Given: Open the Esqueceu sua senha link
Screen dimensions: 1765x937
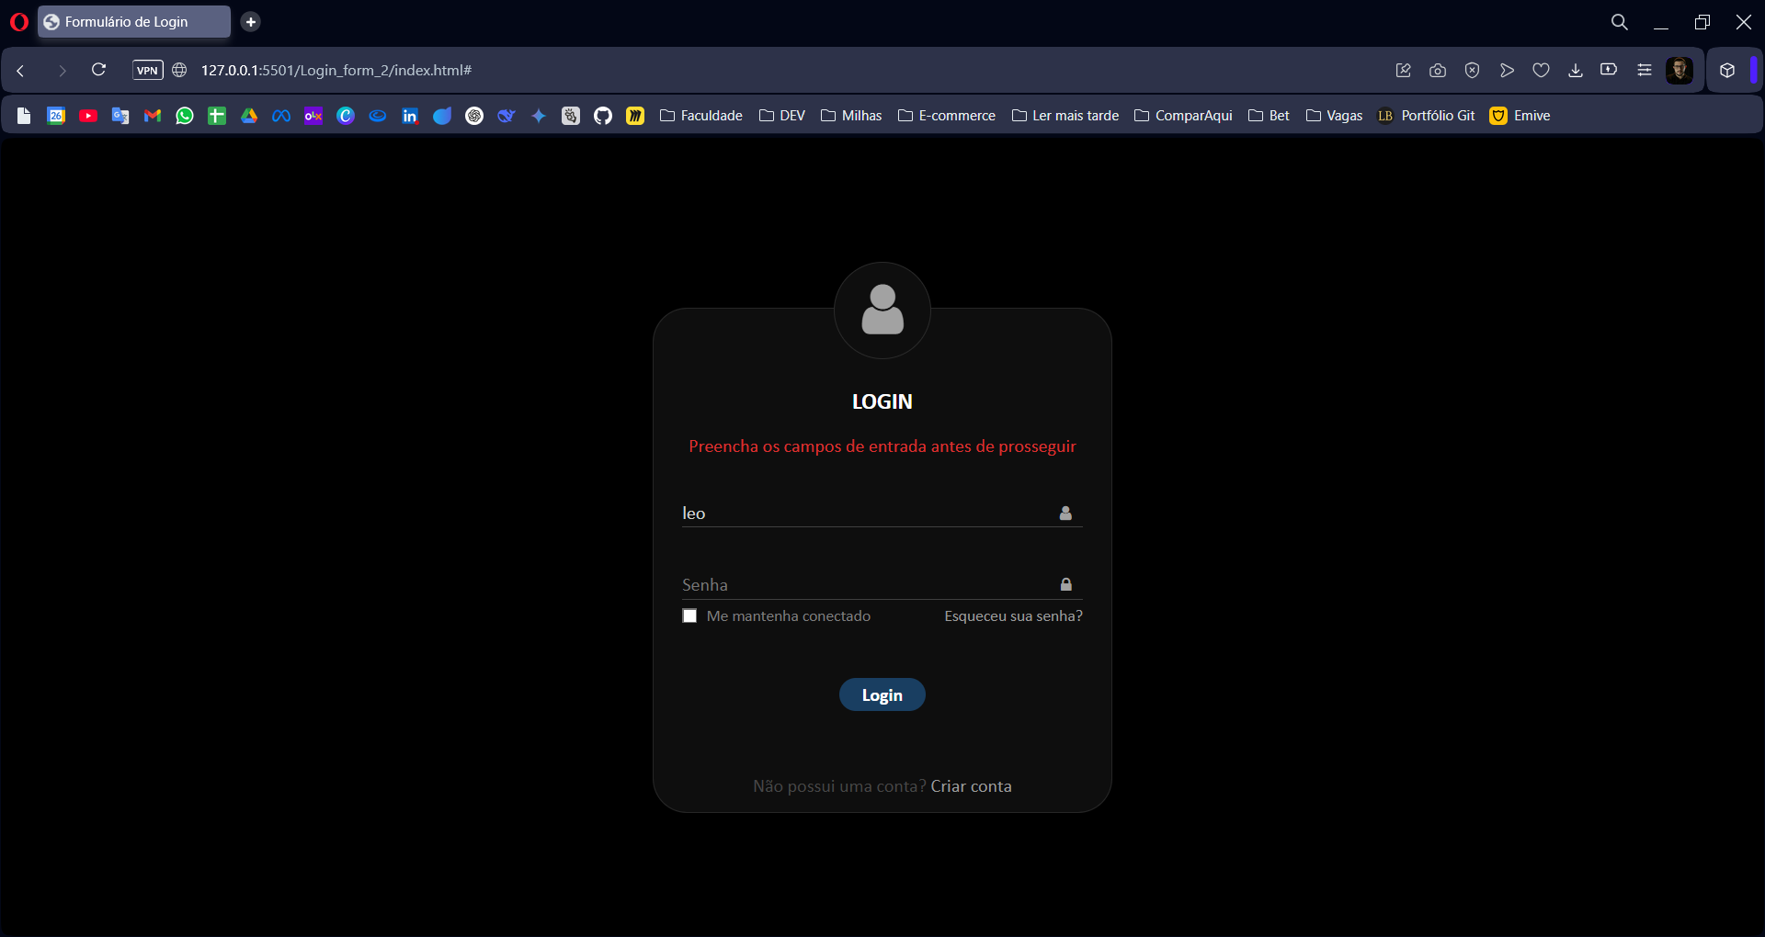Looking at the screenshot, I should pos(1013,616).
